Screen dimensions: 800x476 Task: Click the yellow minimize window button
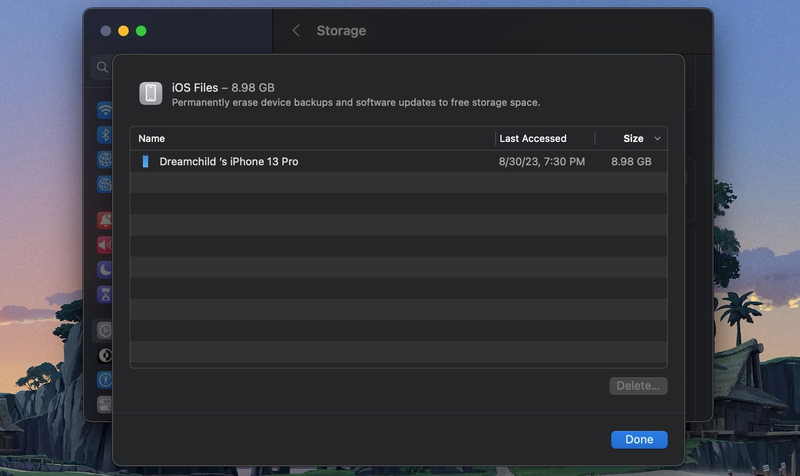123,31
